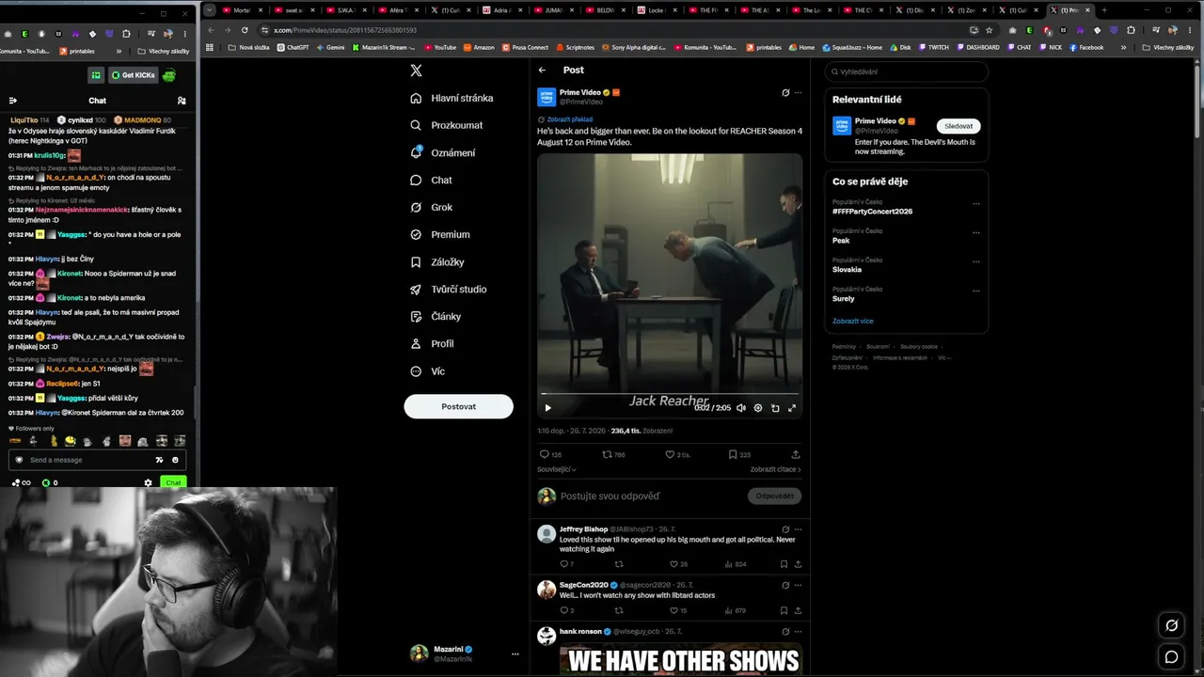Open Prozkoumat in the X sidebar
The height and width of the screenshot is (677, 1204).
[446, 125]
